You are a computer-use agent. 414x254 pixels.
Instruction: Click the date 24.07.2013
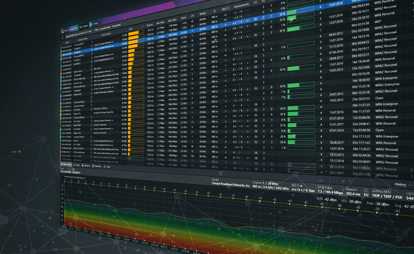336,94
